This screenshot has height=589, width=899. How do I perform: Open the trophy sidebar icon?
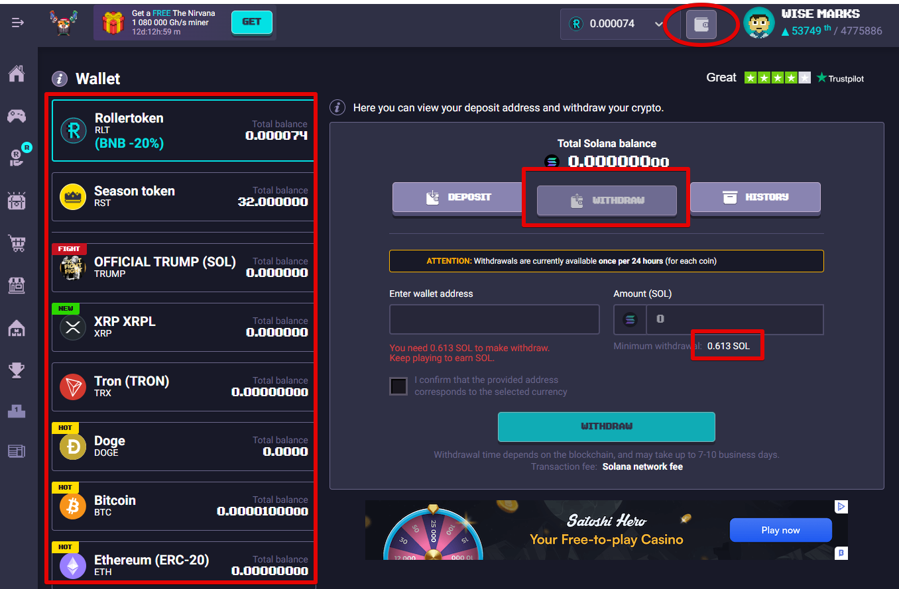17,370
